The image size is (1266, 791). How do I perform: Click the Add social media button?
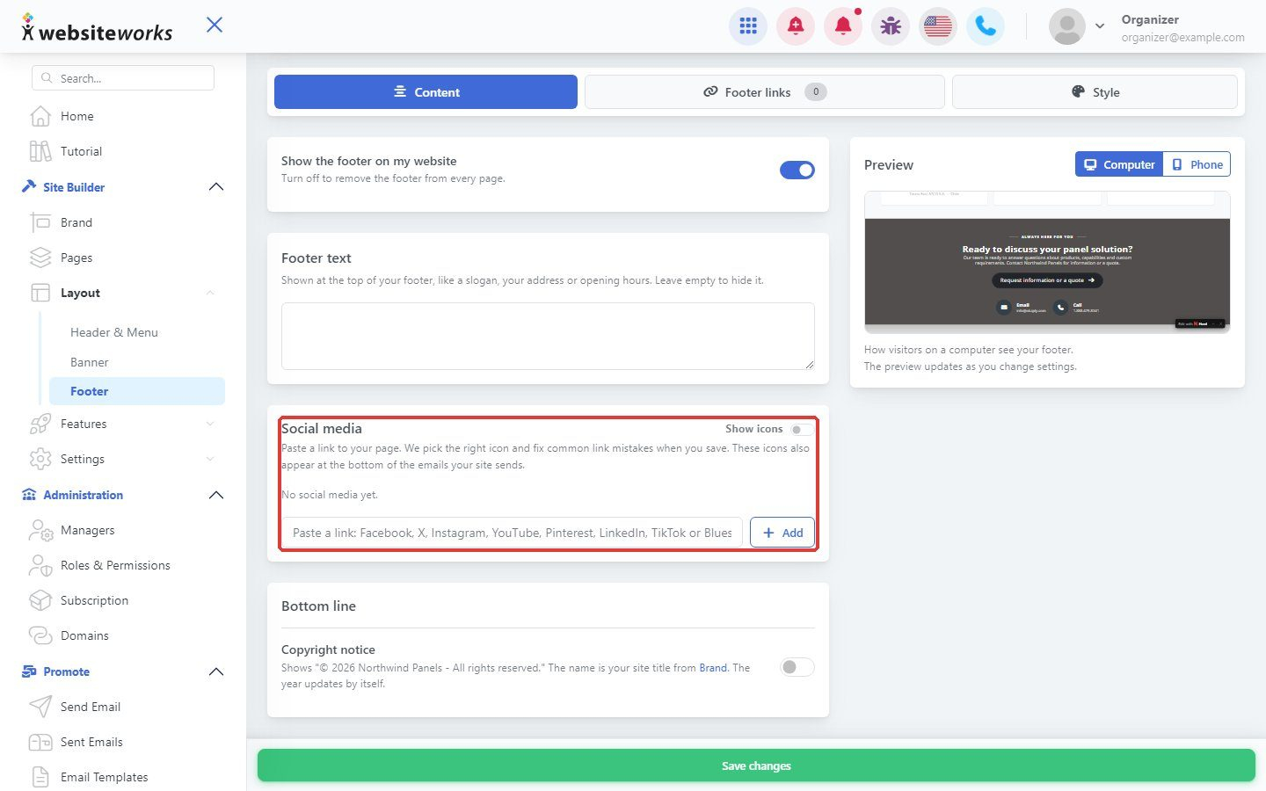tap(782, 533)
